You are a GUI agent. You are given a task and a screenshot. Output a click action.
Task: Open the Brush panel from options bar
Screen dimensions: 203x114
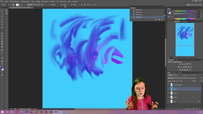[x=13, y=5]
